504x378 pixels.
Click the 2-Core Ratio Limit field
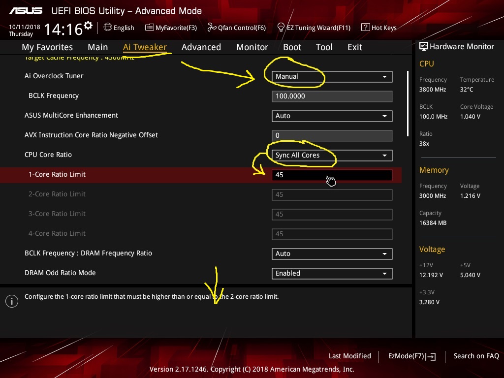[332, 195]
